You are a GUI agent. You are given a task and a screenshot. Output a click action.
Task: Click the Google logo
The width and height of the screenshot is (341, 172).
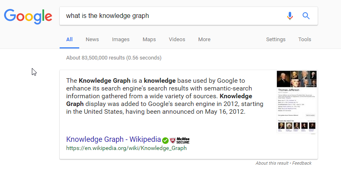28,16
